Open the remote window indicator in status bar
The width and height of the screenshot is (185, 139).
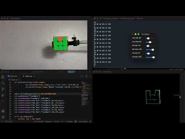2,122
